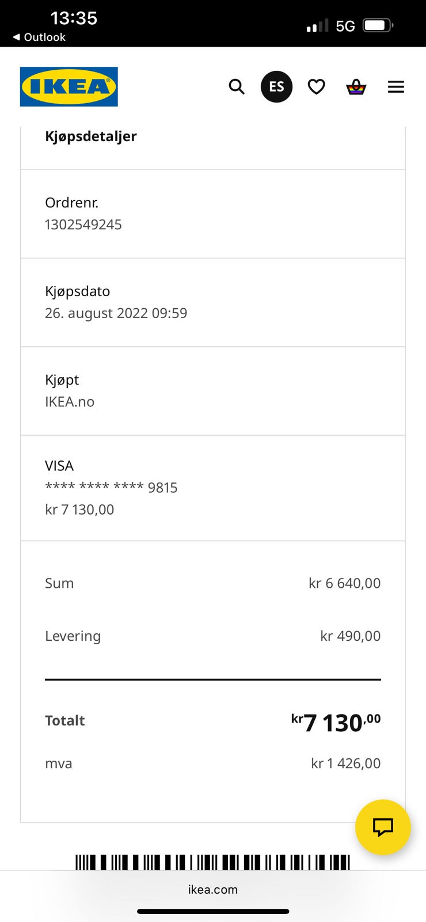Open the ES profile avatar
Viewport: 426px width, 922px height.
coord(276,86)
